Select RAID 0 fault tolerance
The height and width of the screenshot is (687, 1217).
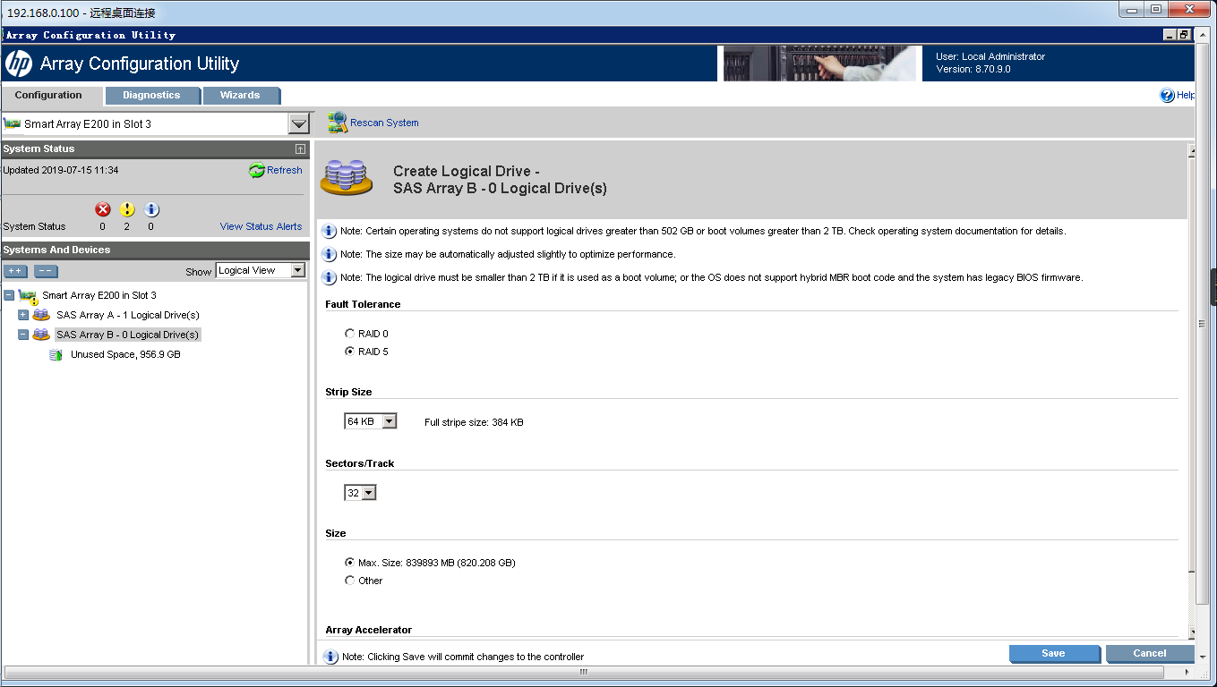click(x=349, y=334)
